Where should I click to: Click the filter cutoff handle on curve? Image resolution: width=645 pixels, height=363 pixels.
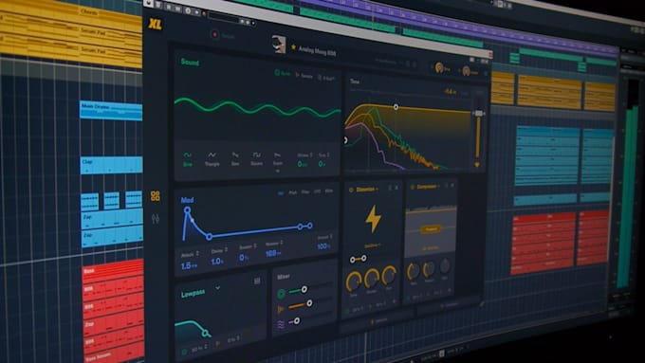[205, 334]
